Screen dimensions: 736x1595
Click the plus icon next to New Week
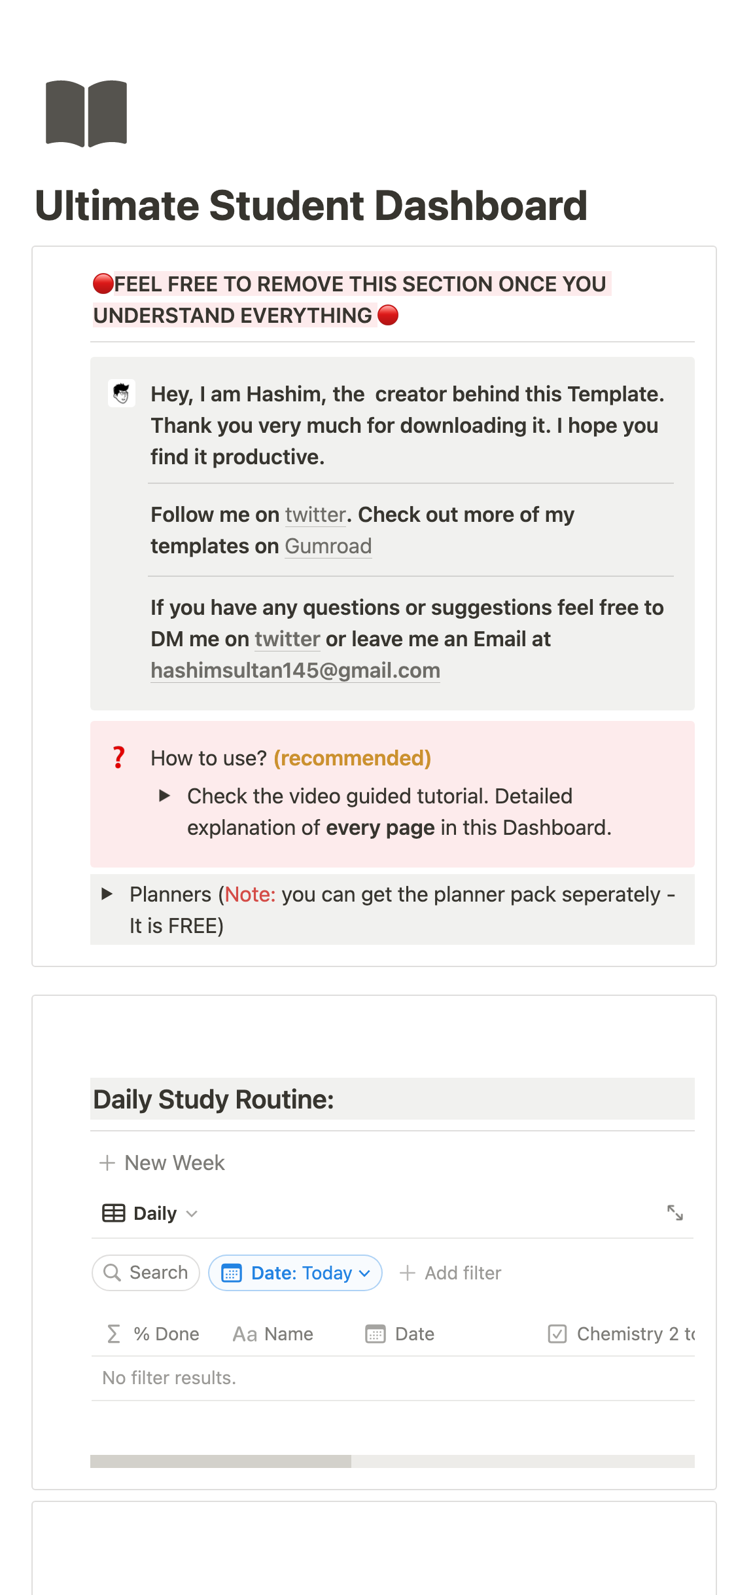107,1163
